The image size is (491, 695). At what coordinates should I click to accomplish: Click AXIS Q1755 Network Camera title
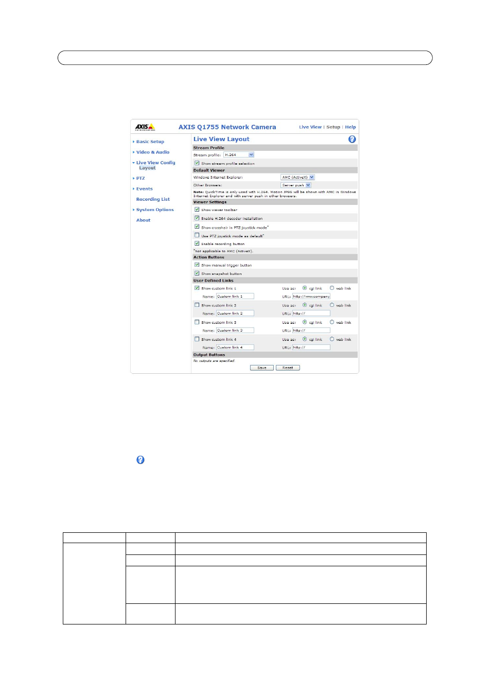pos(227,127)
